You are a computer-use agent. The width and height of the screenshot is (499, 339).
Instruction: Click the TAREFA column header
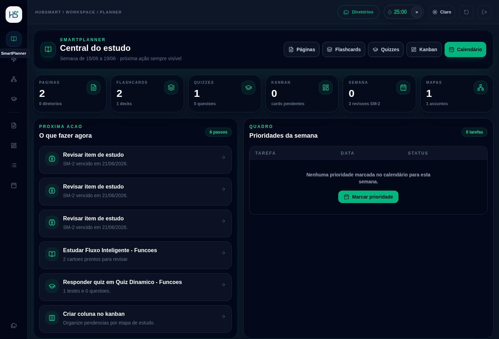click(x=265, y=153)
